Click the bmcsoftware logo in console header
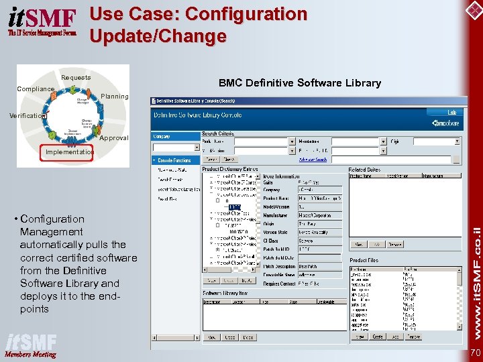 click(445, 123)
